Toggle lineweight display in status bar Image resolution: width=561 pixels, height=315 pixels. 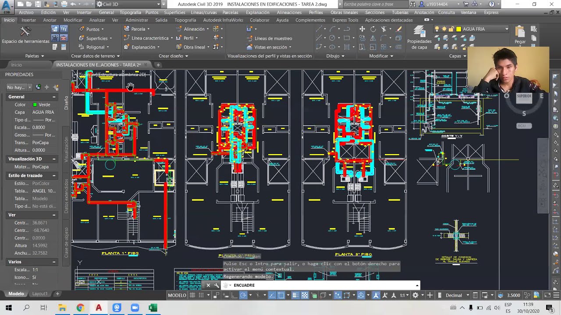296,295
